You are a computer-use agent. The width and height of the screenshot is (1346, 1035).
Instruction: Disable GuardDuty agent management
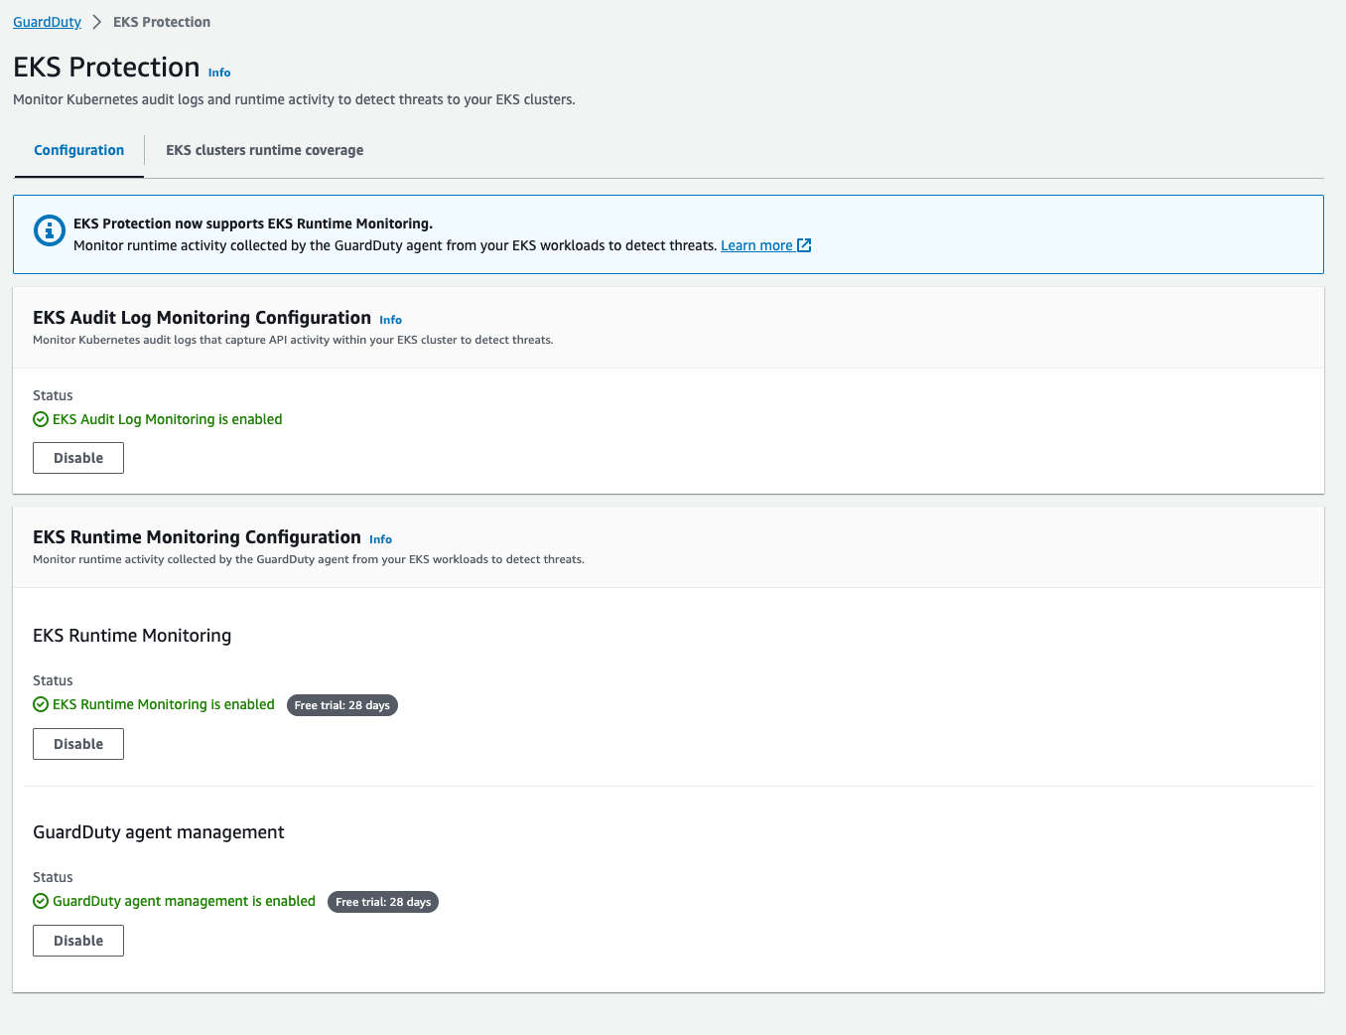coord(78,941)
